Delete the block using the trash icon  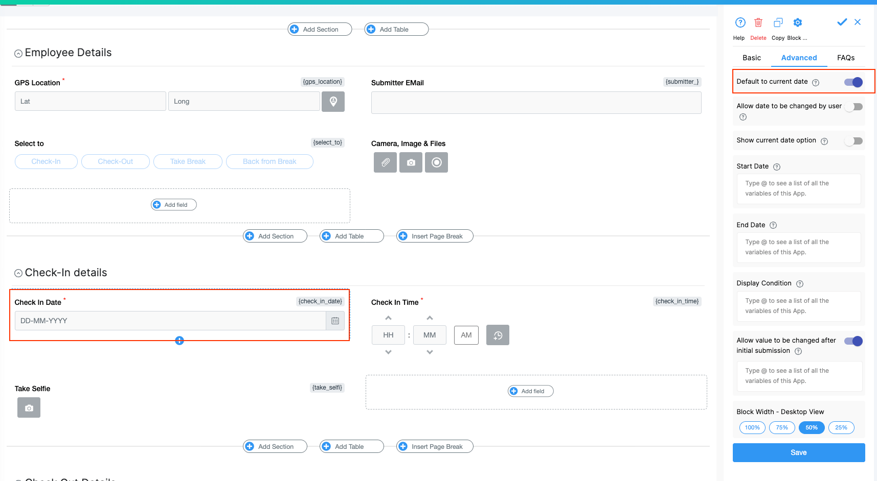point(758,22)
